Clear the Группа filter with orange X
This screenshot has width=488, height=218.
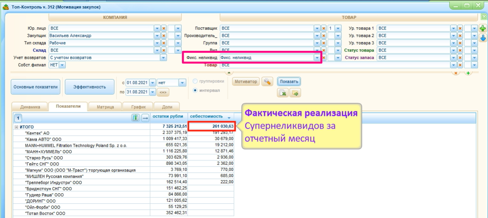coord(324,43)
